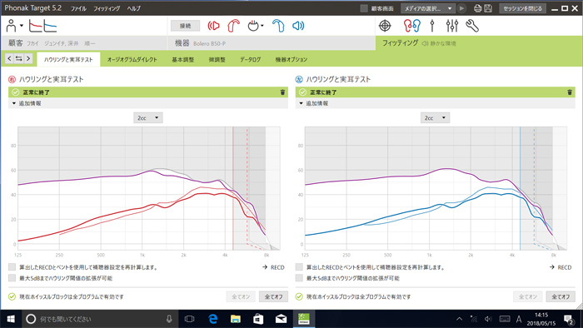Click right ear 全てオフ button
Screen dimensions: 583x328
point(273,296)
